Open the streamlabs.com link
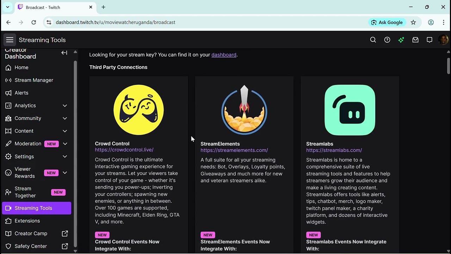Image resolution: width=451 pixels, height=254 pixels. pos(334,150)
